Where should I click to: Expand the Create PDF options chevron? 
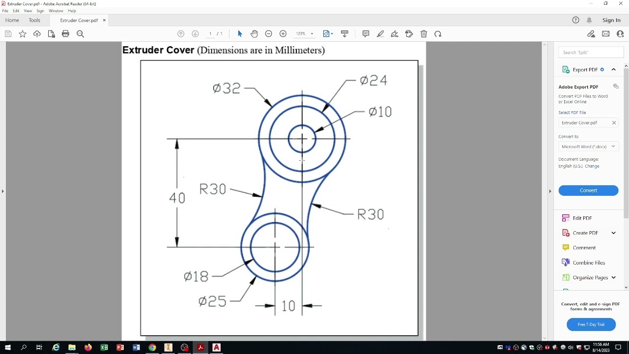pos(613,233)
